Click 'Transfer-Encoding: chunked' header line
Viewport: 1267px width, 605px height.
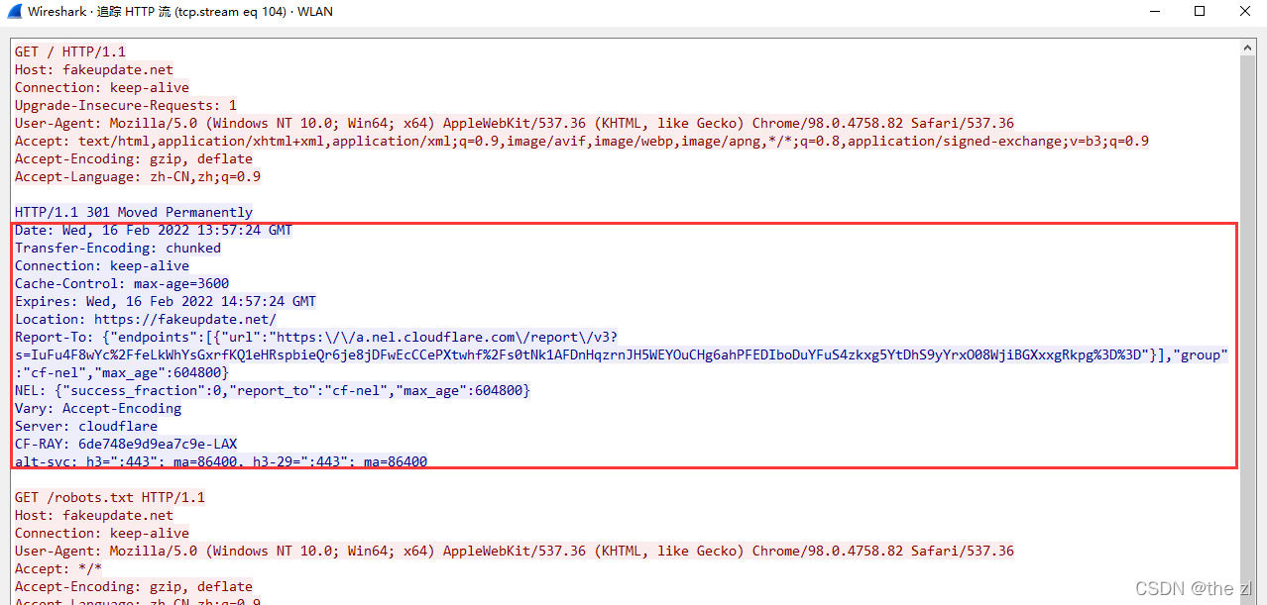[118, 248]
